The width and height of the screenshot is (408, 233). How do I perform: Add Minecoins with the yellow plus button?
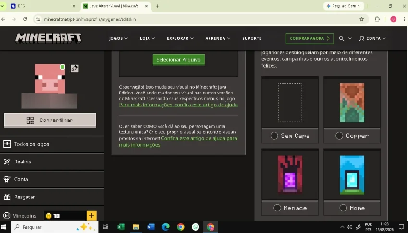[x=91, y=216]
